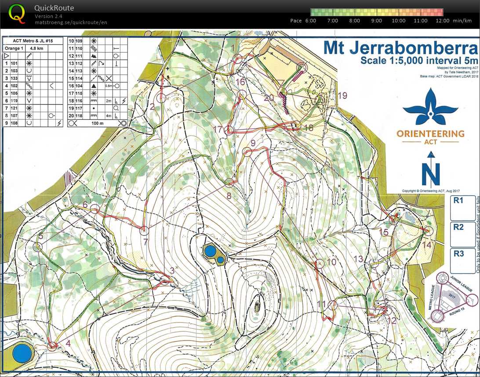Click the start triangle in control description table
The image size is (480, 377).
[7, 56]
